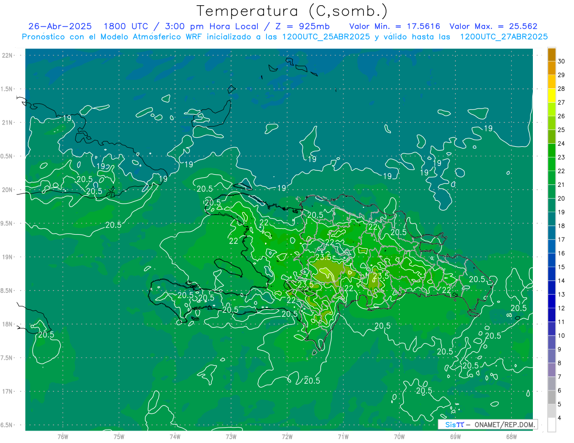This screenshot has height=443, width=574.
Task: Click the '73W' longitude axis label
Action: pos(231,437)
